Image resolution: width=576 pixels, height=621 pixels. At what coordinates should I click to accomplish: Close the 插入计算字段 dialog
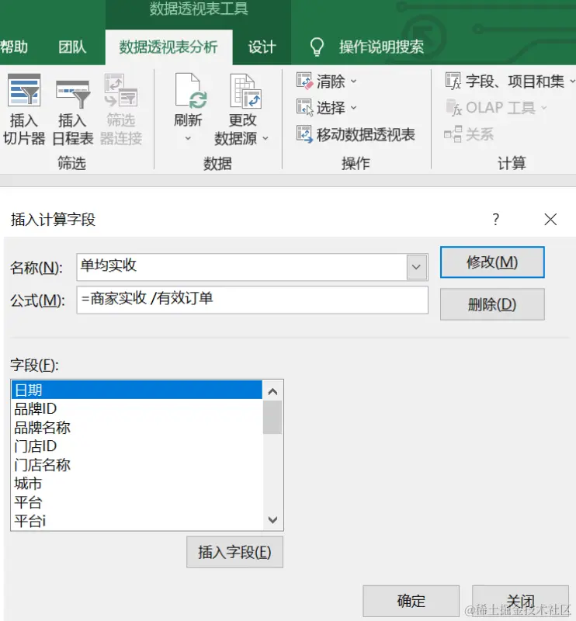point(550,219)
